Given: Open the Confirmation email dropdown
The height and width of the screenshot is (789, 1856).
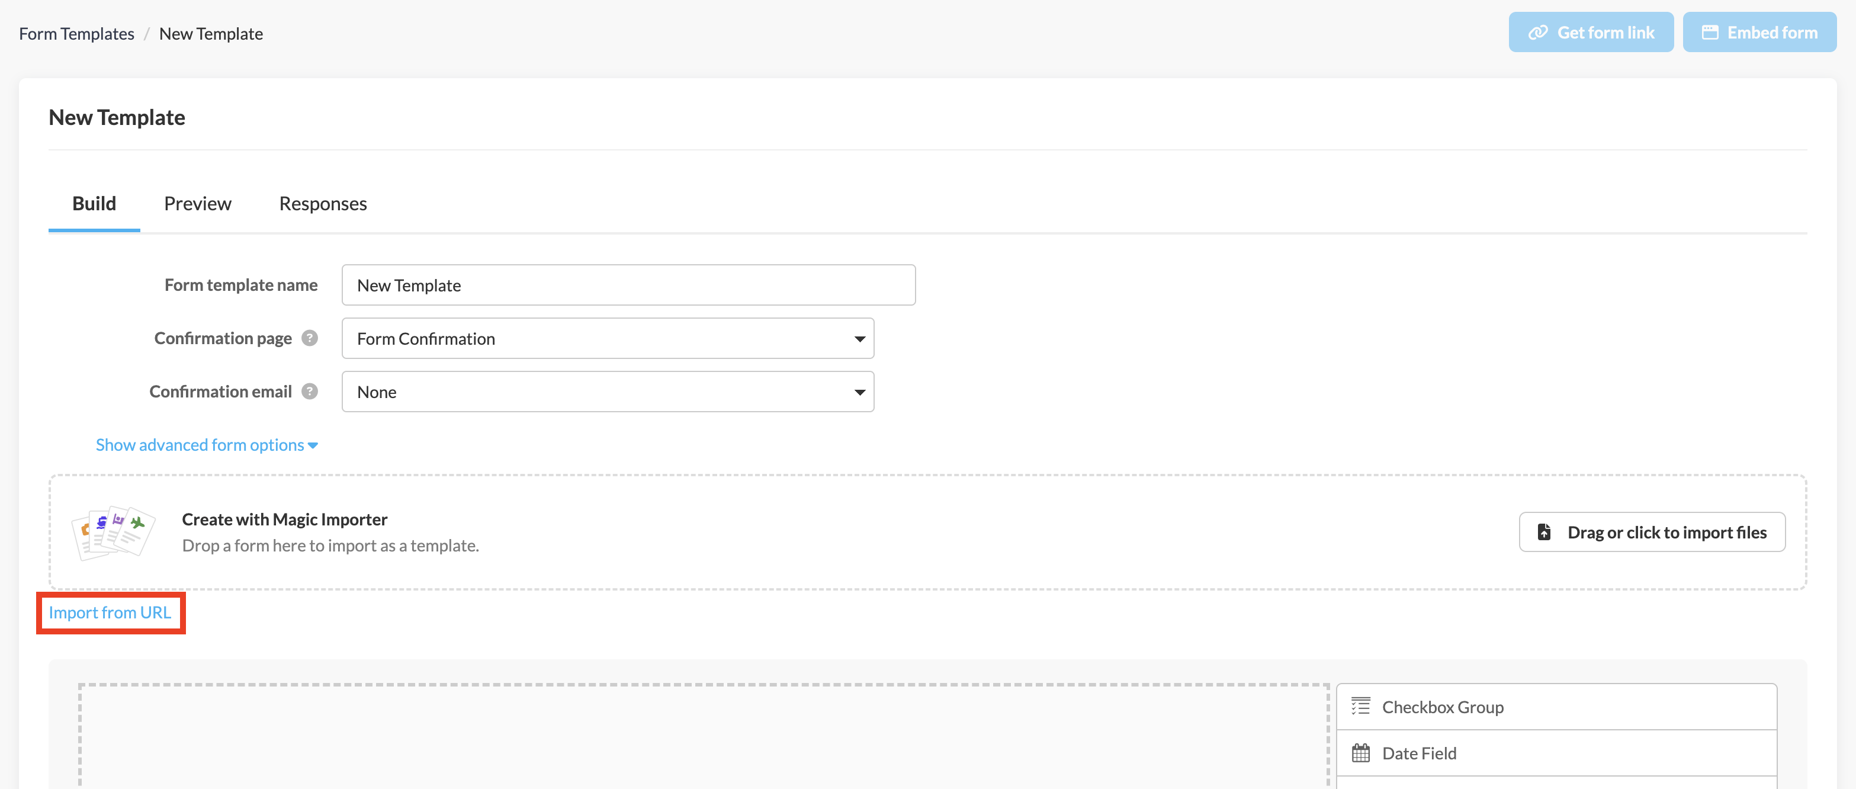Looking at the screenshot, I should tap(608, 392).
